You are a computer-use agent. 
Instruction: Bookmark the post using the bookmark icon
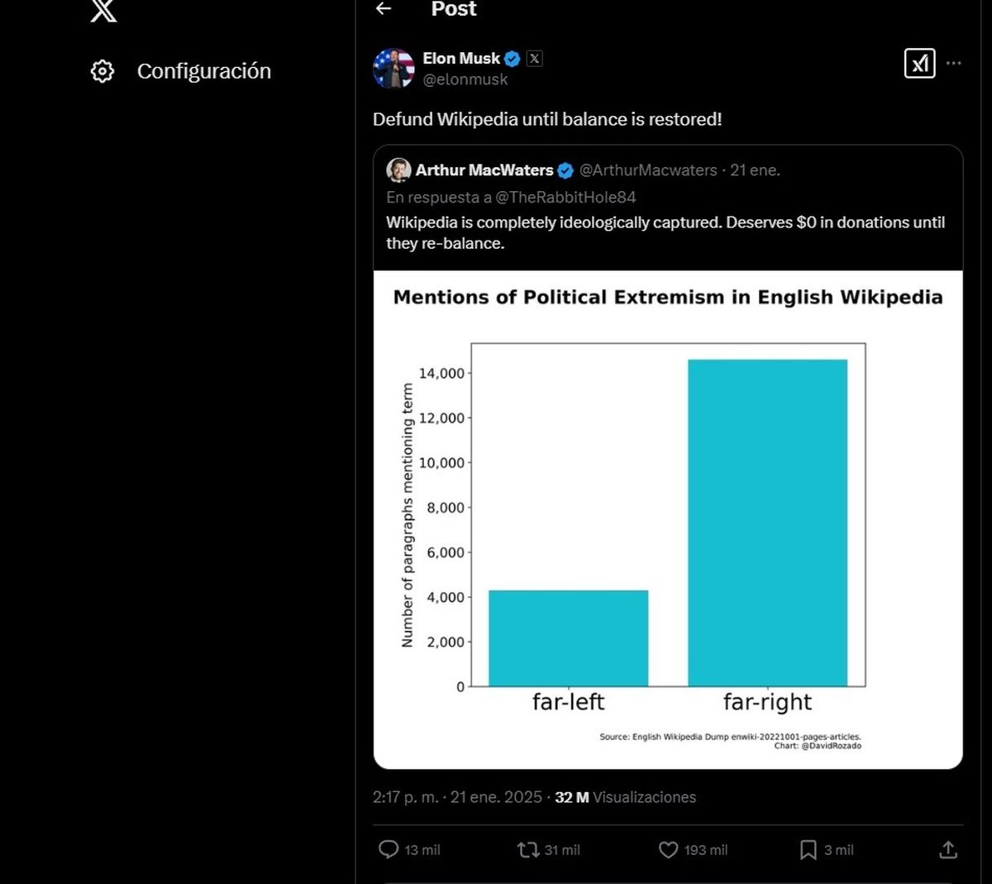(808, 849)
